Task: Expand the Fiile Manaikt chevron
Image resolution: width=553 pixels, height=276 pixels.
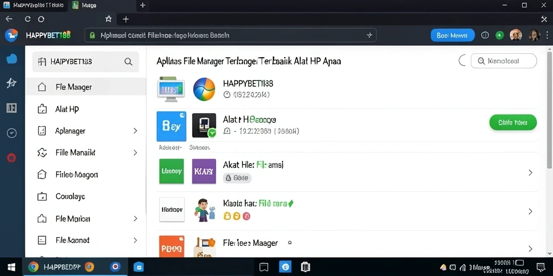Action: coord(135,153)
